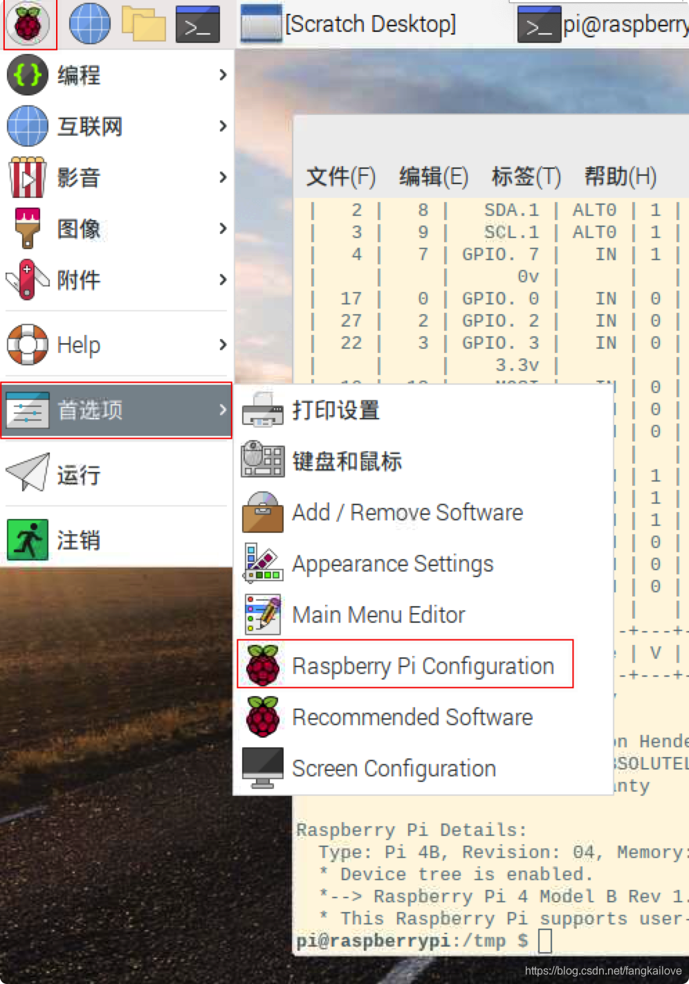The image size is (689, 984).
Task: Open terminal 标签(T) menu
Action: pyautogui.click(x=526, y=177)
